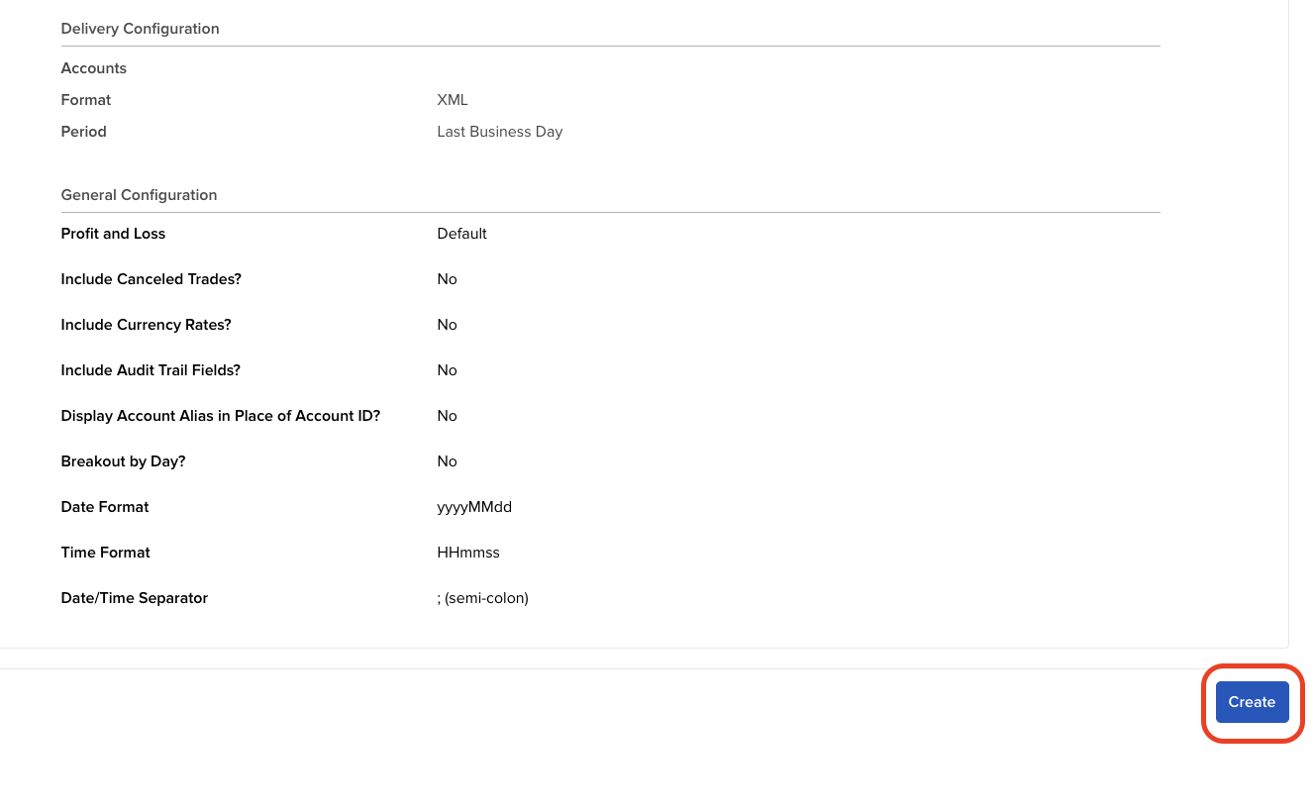Viewport: 1314px width, 811px height.
Task: Click the Format row label
Action: click(x=85, y=99)
